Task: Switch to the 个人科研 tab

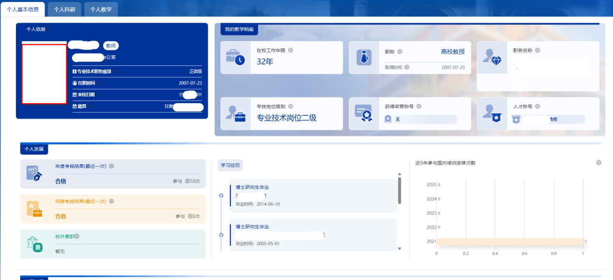Action: coord(64,9)
